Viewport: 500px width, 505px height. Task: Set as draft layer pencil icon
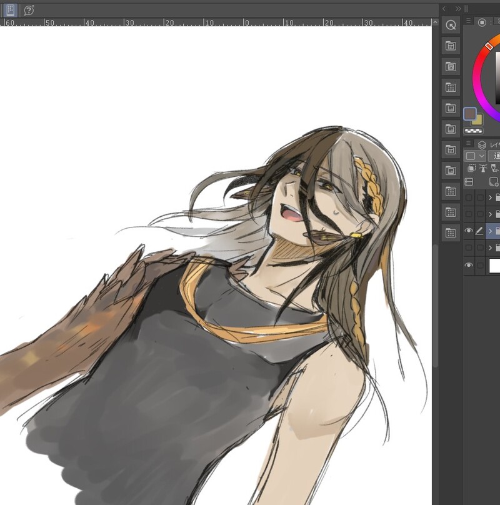coord(494,168)
